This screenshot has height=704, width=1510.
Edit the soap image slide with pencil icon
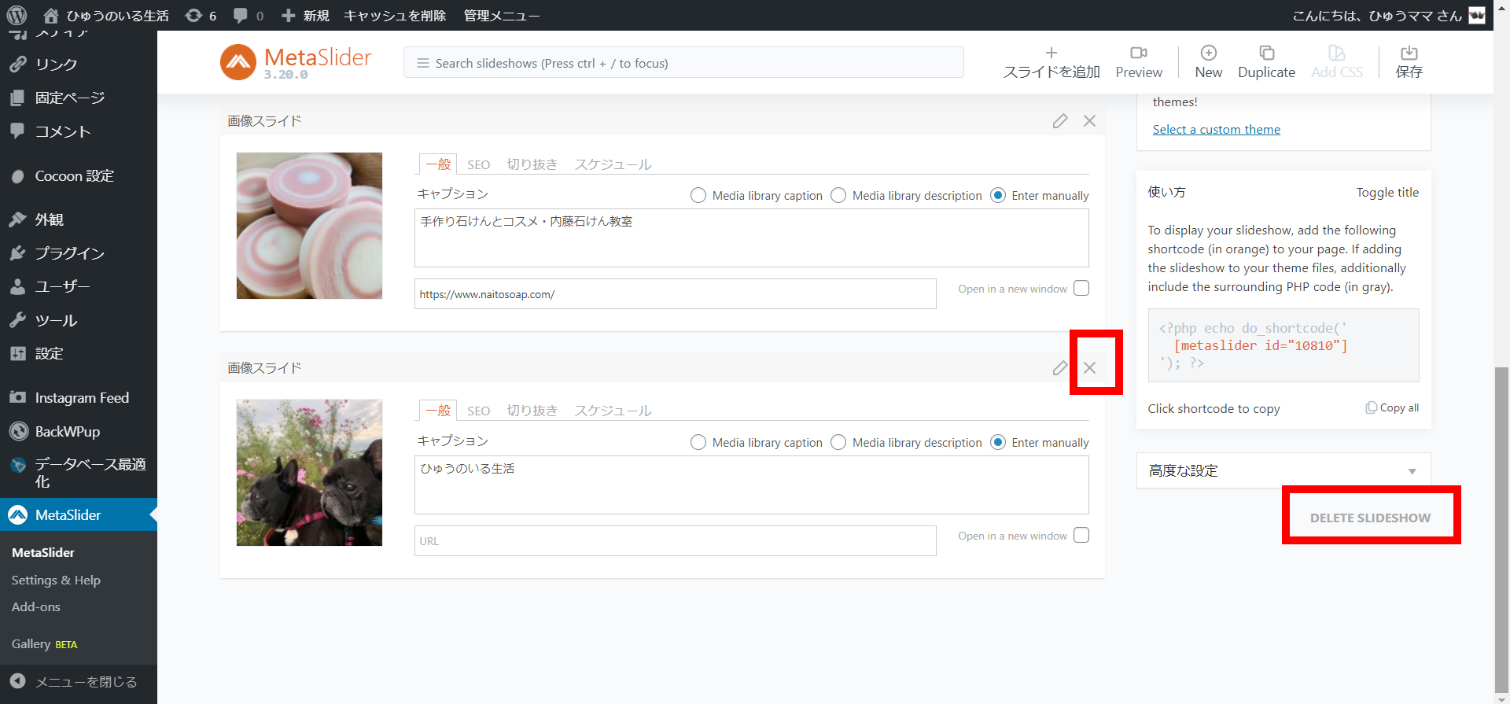(1060, 121)
